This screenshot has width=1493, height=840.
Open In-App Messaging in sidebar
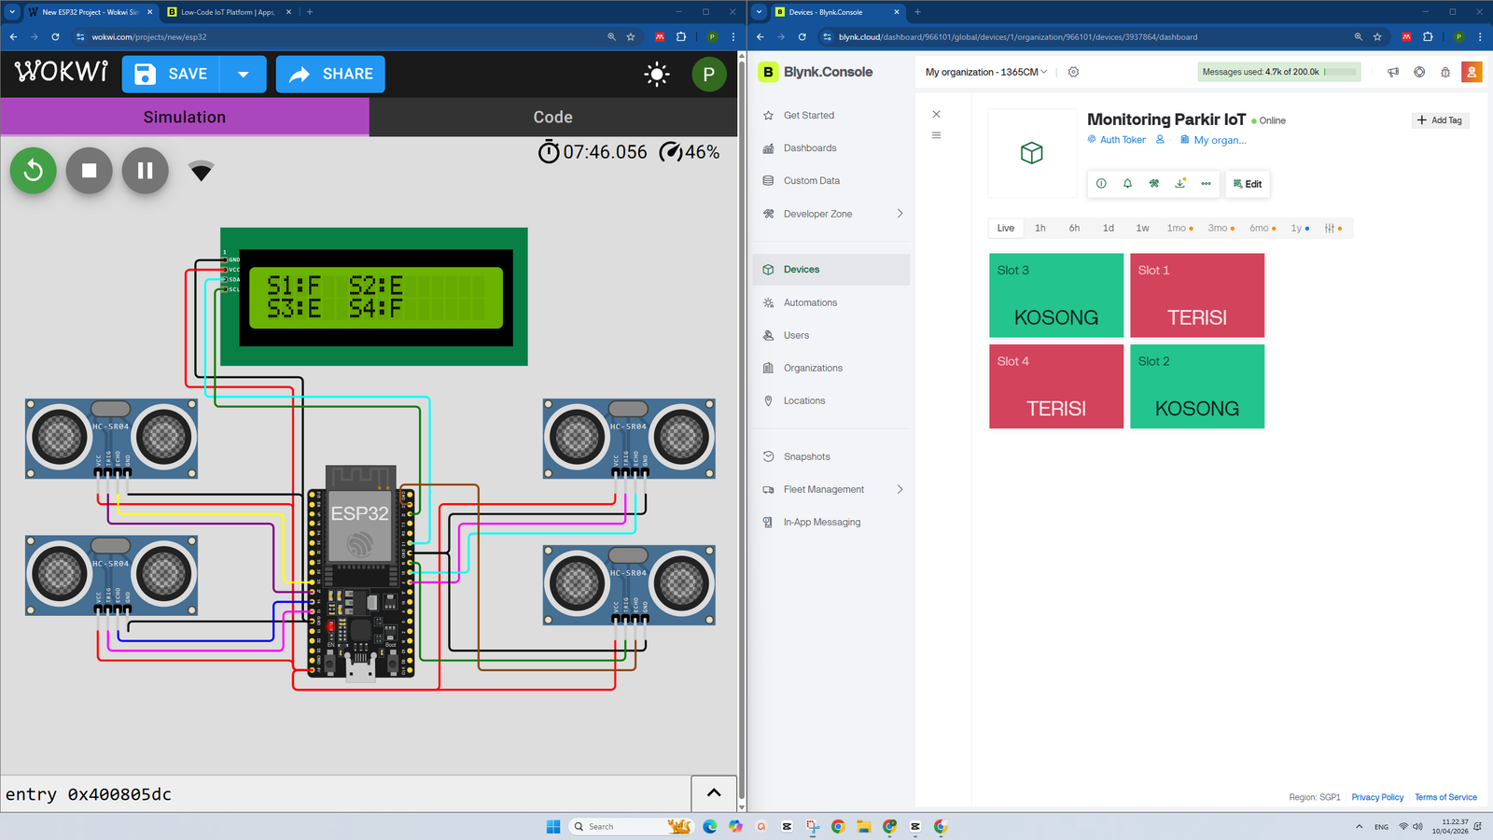pyautogui.click(x=822, y=522)
